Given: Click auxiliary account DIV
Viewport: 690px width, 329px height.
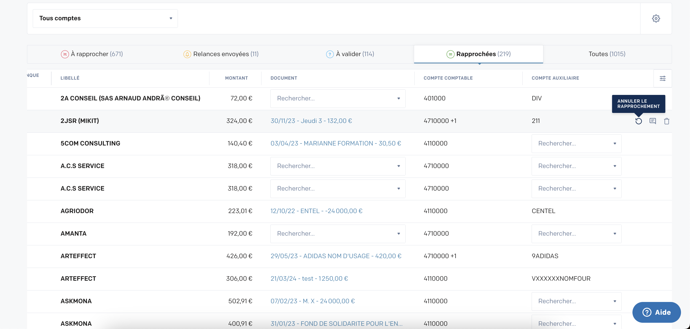Looking at the screenshot, I should click(x=537, y=98).
